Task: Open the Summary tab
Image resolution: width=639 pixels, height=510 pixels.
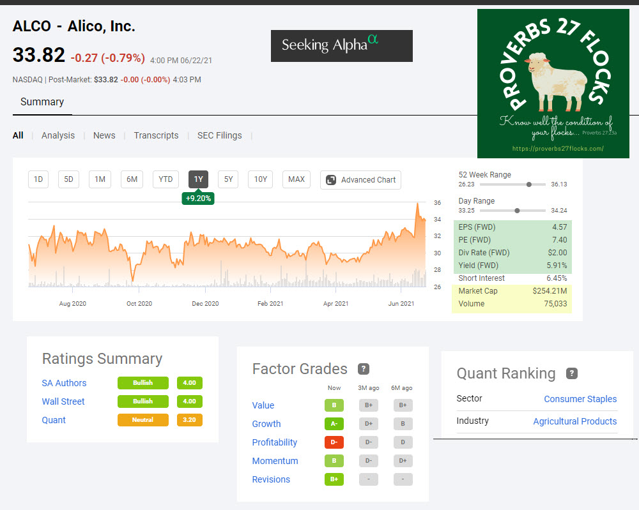Action: pyautogui.click(x=42, y=102)
